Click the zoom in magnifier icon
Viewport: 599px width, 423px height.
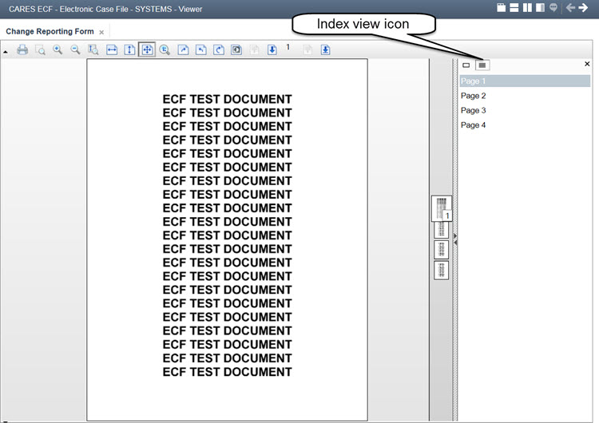point(58,49)
